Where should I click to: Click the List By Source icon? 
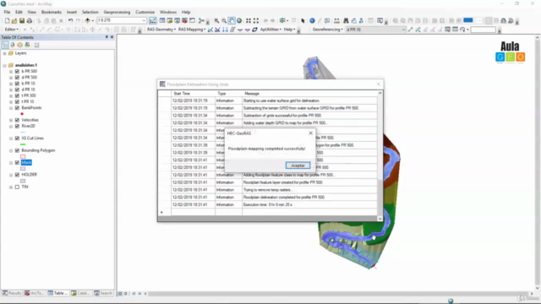pos(13,45)
